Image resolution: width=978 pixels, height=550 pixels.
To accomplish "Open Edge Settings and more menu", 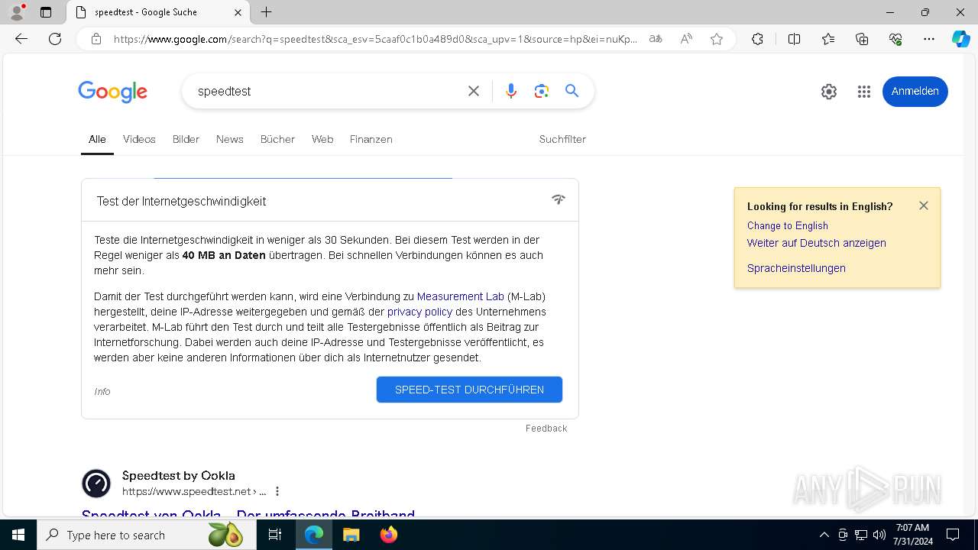I will pyautogui.click(x=929, y=39).
